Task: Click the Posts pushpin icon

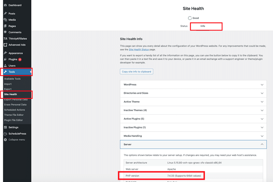Action: coord(5,14)
